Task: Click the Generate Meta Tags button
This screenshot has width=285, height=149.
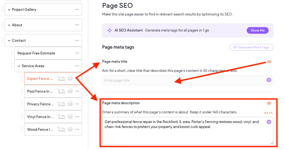Action: pyautogui.click(x=251, y=47)
